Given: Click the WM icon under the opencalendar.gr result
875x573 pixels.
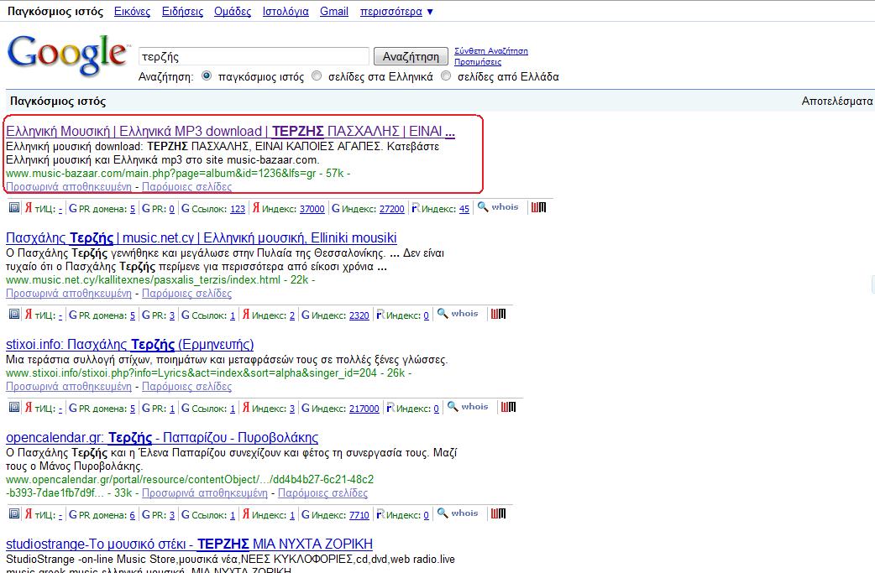Looking at the screenshot, I should click(498, 513).
